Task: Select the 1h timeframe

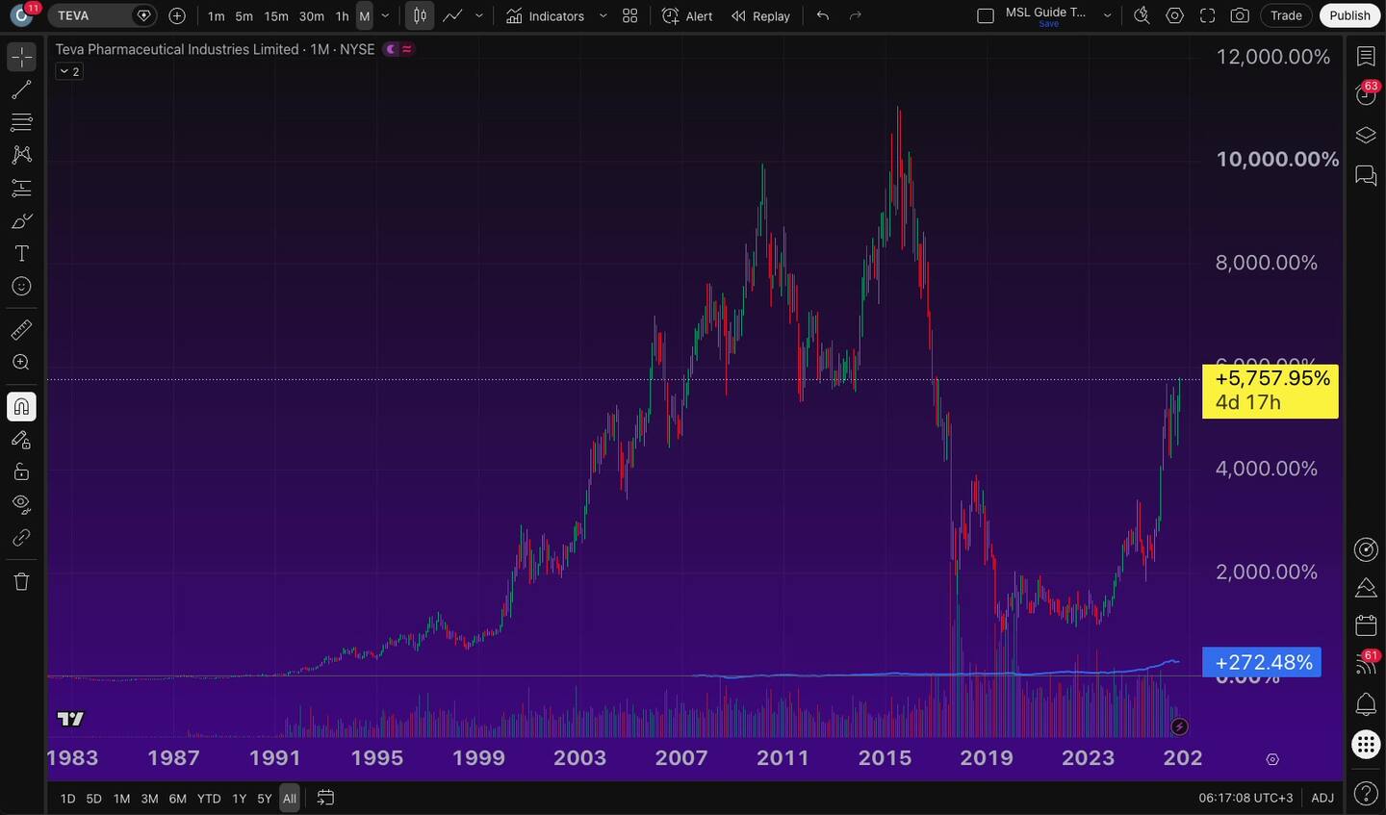Action: tap(342, 16)
